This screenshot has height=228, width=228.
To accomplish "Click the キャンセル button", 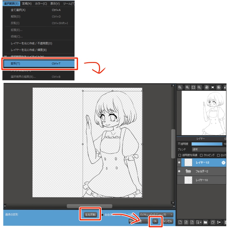I will (167, 221).
